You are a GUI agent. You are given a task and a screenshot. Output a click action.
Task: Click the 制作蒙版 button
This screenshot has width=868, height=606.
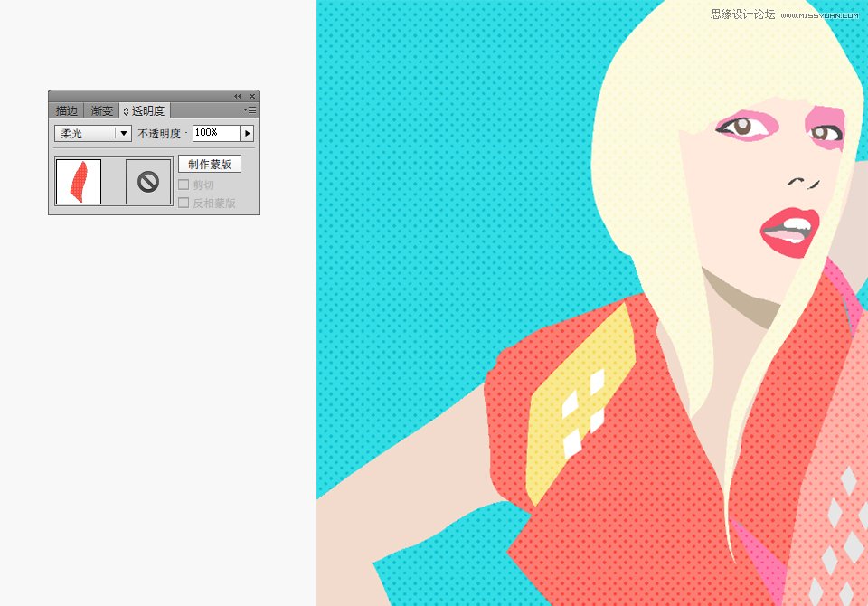coord(210,164)
